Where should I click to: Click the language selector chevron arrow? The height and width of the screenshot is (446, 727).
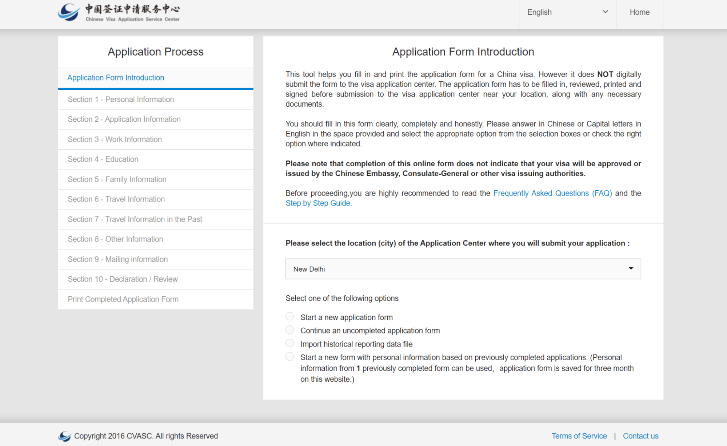click(605, 12)
